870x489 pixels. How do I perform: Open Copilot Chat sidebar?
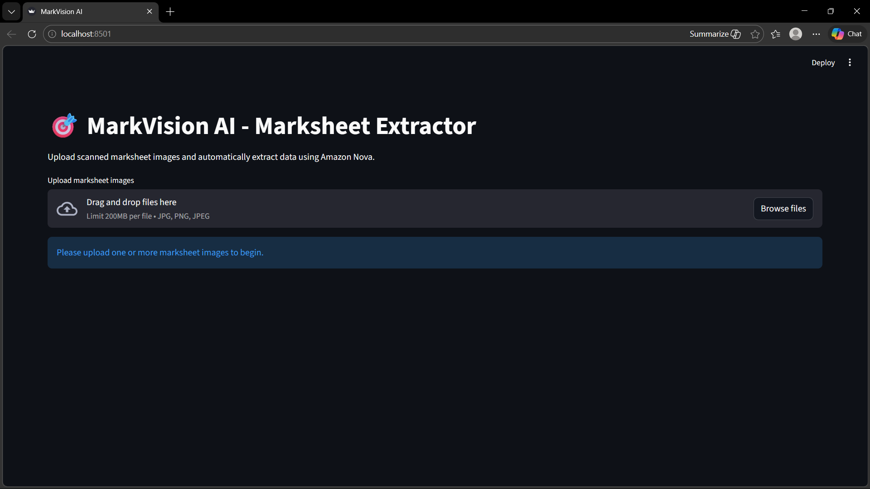pos(847,34)
